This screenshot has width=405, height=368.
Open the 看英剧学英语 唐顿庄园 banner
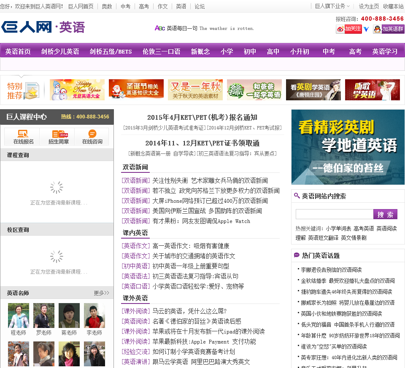click(x=313, y=89)
